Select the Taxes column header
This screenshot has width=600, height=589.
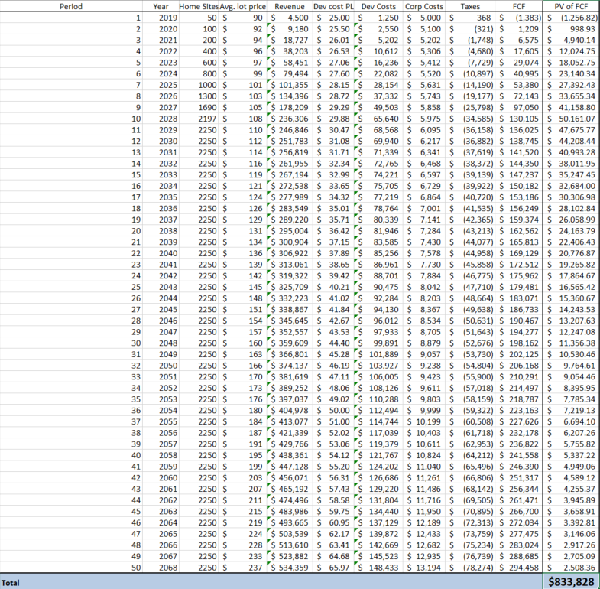pos(470,6)
